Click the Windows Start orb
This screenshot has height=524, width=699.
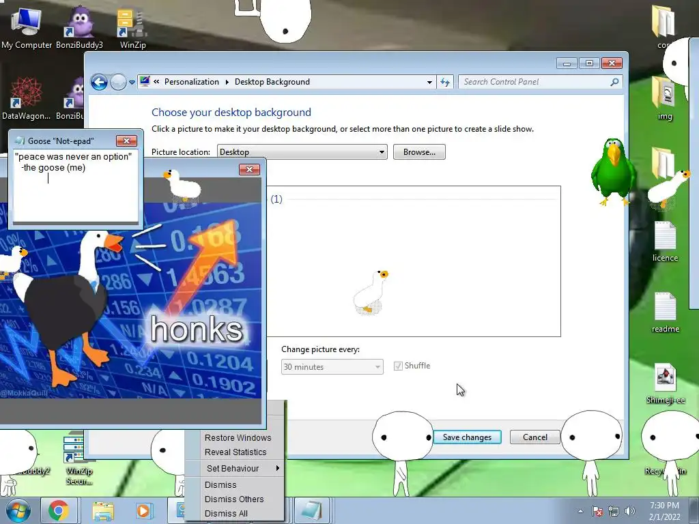pos(18,510)
